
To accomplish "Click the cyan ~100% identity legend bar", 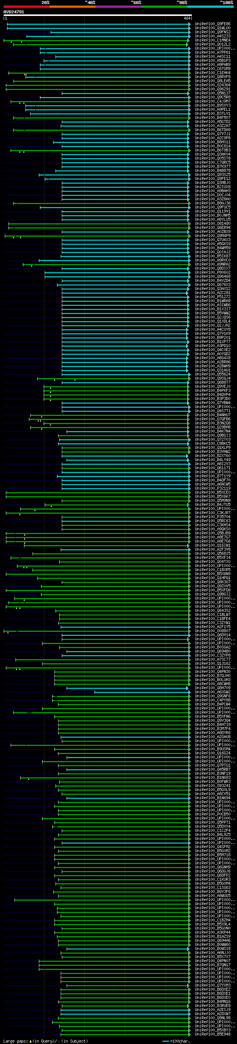I will [x=210, y=7].
